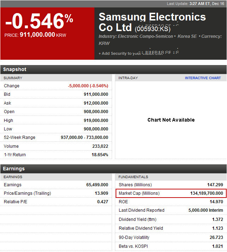Click the Korea SE exchange label
Screen dimensions: 227x252
187,36
